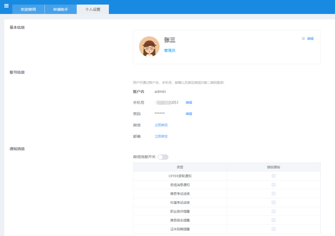Click 立即绑定 link for 微信
This screenshot has width=335, height=236.
(x=161, y=125)
